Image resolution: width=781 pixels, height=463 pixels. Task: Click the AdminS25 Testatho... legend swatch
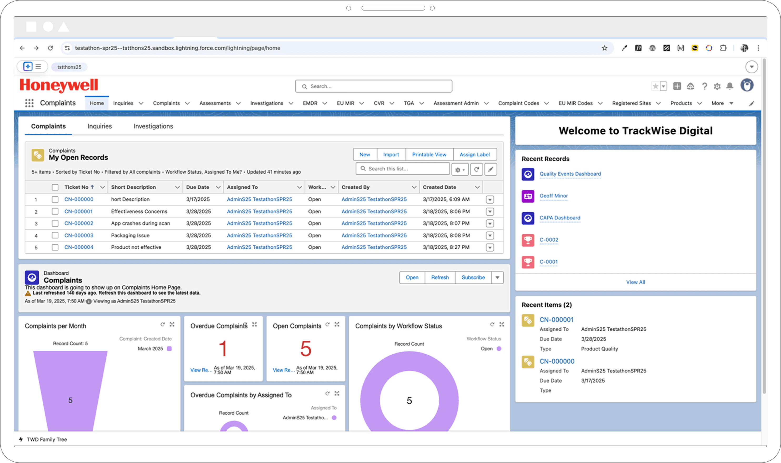coord(334,418)
